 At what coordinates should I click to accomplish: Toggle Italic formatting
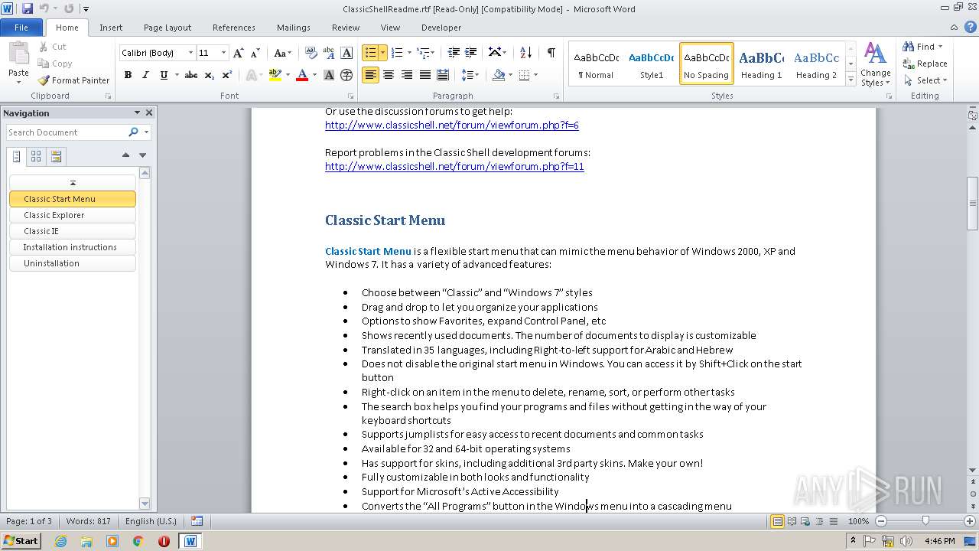point(145,75)
